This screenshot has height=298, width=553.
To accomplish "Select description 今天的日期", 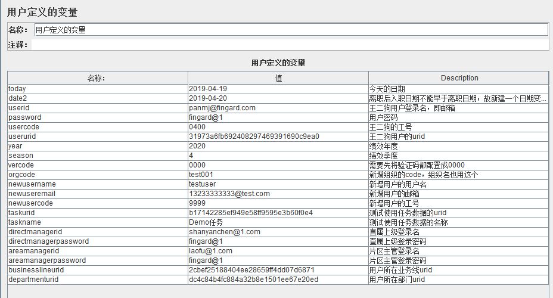I will (x=459, y=89).
